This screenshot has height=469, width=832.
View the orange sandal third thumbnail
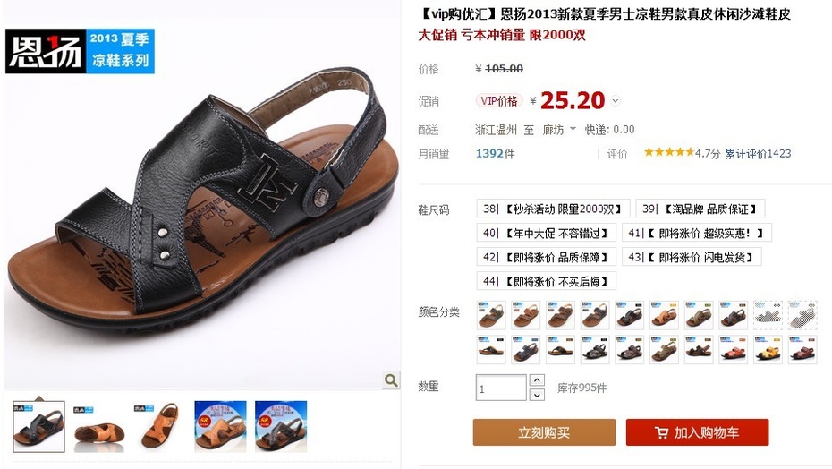(x=160, y=427)
